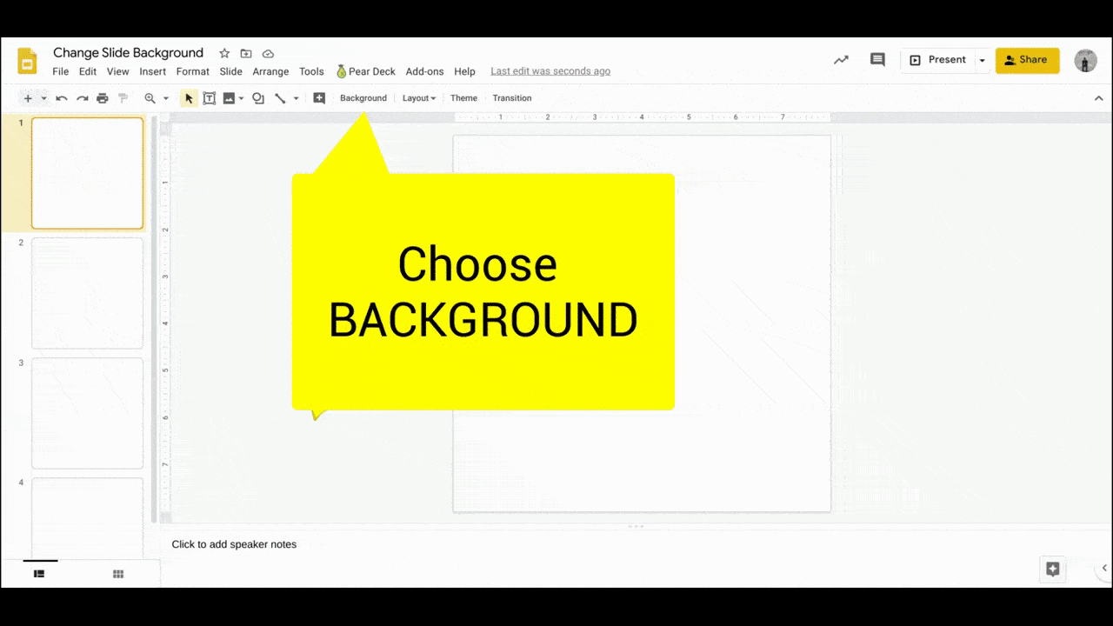Click the Background button
The image size is (1113, 626).
363,97
